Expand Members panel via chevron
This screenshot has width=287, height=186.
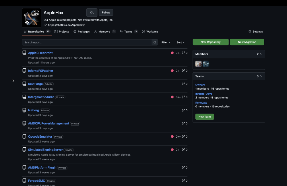261,54
